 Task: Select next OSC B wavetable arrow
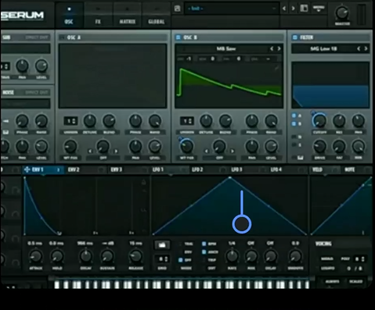[x=279, y=48]
